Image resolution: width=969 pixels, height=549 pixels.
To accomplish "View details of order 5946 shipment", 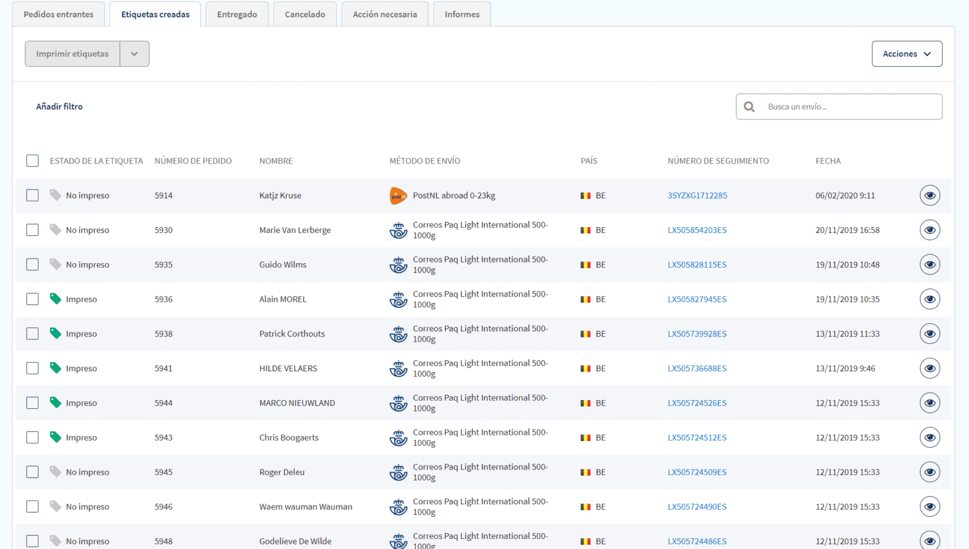I will 930,507.
